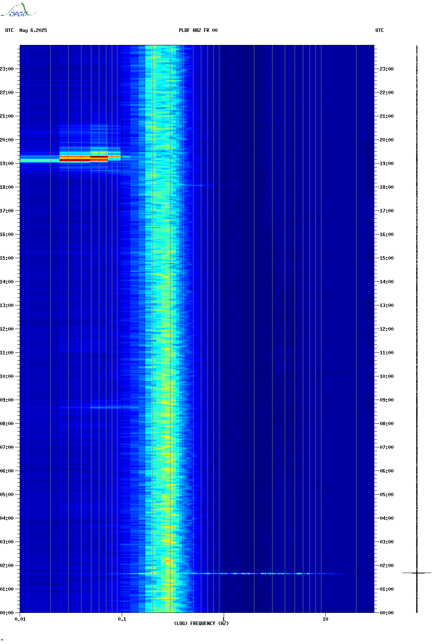The width and height of the screenshot is (434, 644).
Task: Click the 0.01 frequency tick label
Action: point(20,619)
